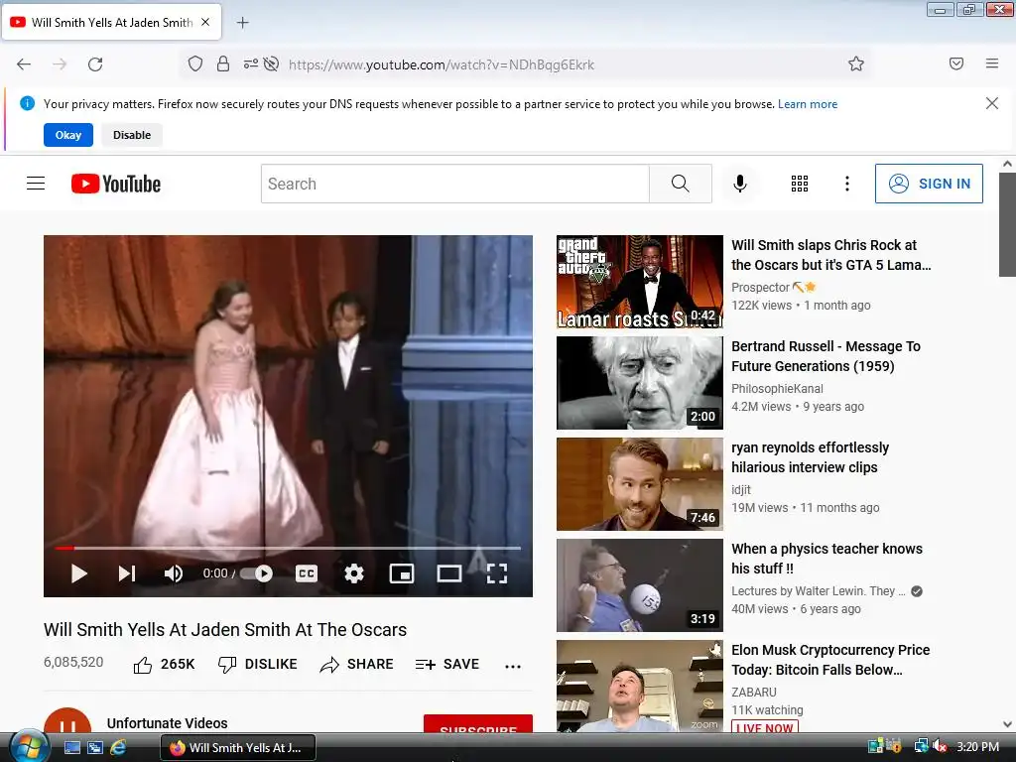Open more actions ellipsis below video
The height and width of the screenshot is (762, 1016).
click(x=513, y=666)
